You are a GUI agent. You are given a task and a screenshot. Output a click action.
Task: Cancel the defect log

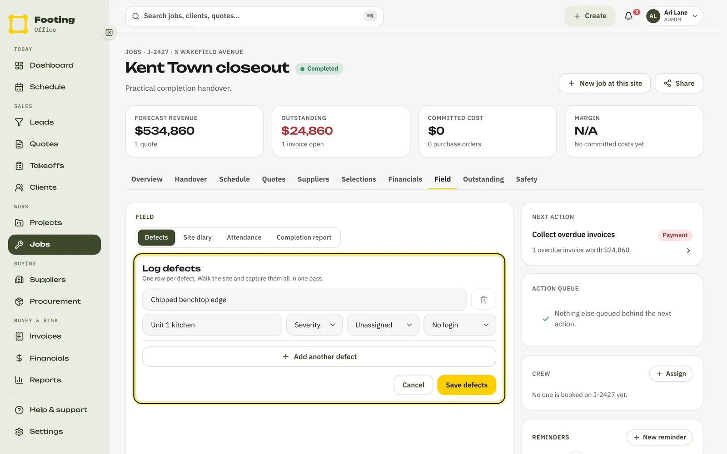pyautogui.click(x=413, y=385)
